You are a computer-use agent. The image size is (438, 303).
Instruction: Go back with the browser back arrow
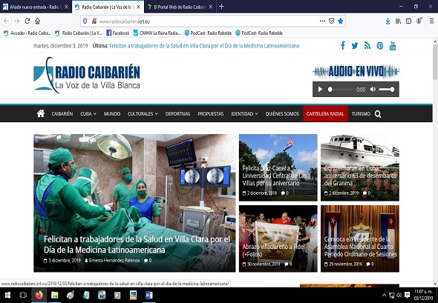[7, 21]
